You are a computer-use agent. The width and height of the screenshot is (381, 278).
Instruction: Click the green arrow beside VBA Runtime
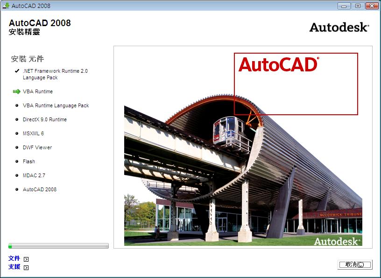[16, 91]
